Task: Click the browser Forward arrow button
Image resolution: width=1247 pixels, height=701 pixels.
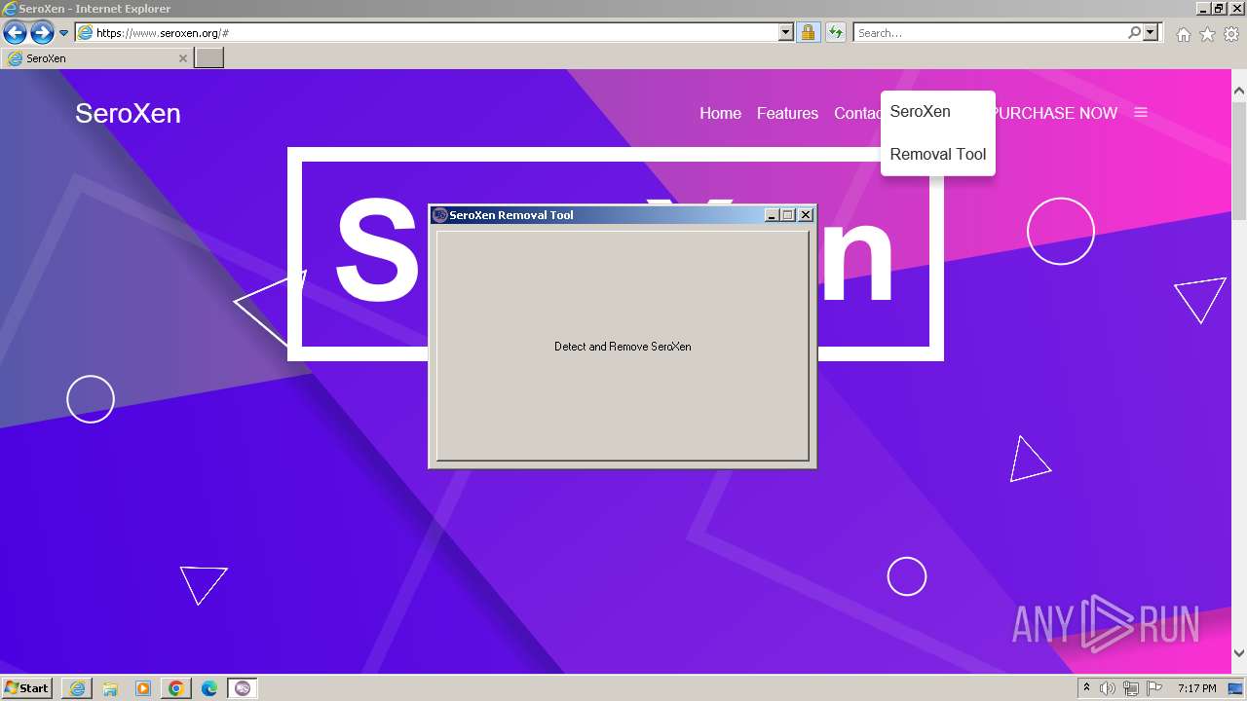Action: click(42, 33)
